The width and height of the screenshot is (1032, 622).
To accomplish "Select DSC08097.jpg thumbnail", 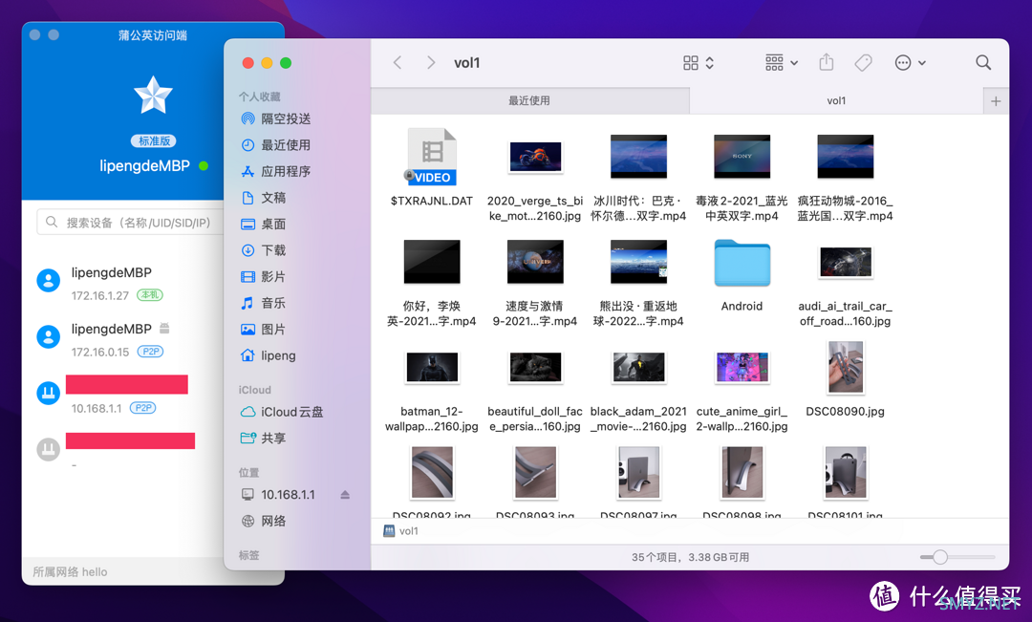I will (x=638, y=473).
